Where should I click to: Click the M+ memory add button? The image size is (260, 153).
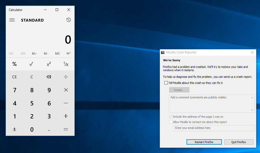[x=34, y=54]
